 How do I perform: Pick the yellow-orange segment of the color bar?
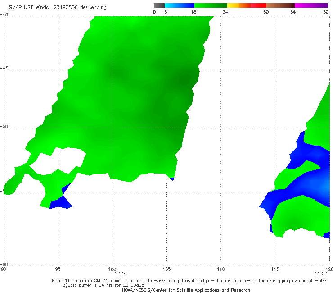(239, 5)
